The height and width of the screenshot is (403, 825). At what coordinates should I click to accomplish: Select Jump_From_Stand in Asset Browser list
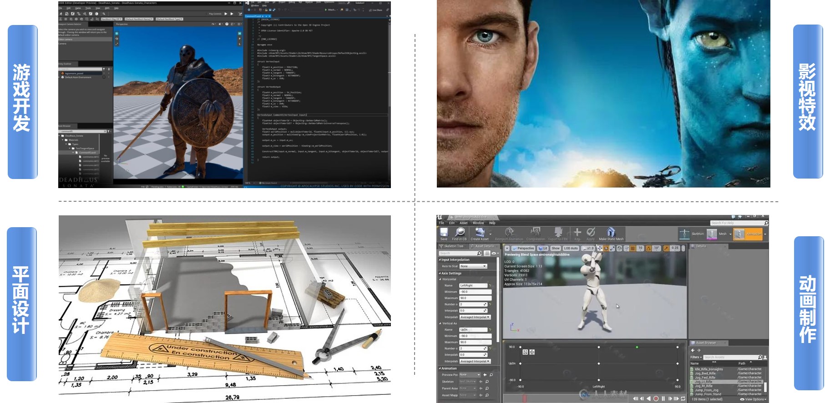pyautogui.click(x=727, y=394)
